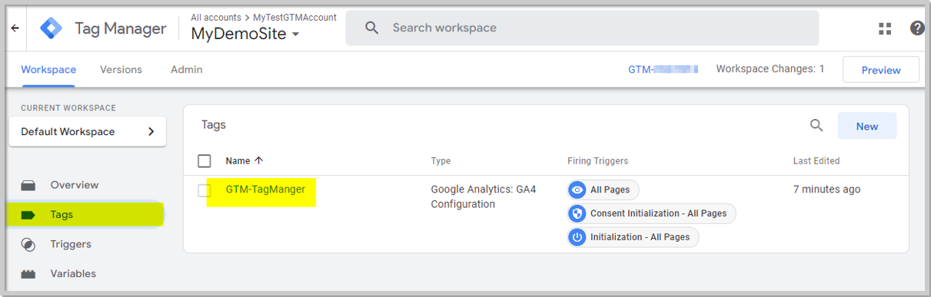
Task: Click the back arrow icon
Action: pos(15,28)
